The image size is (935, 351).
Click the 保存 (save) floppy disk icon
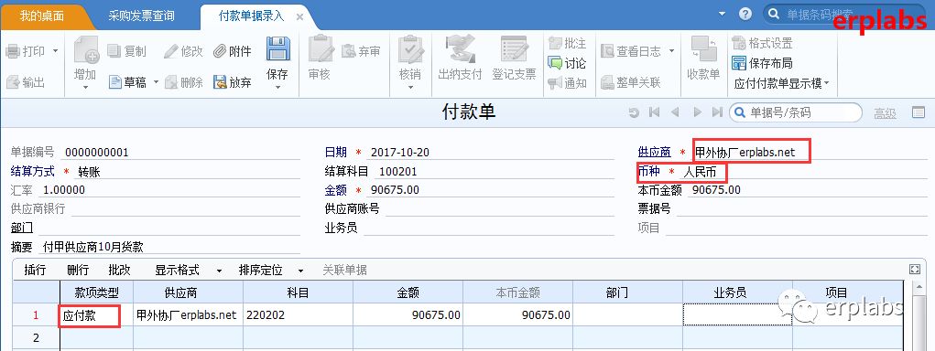pos(277,48)
